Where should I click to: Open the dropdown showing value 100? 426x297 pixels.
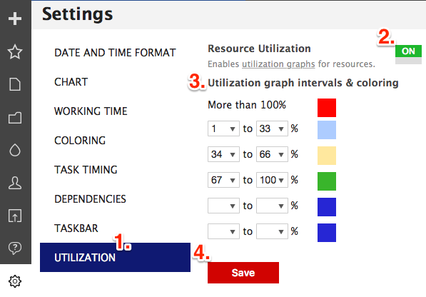click(272, 180)
